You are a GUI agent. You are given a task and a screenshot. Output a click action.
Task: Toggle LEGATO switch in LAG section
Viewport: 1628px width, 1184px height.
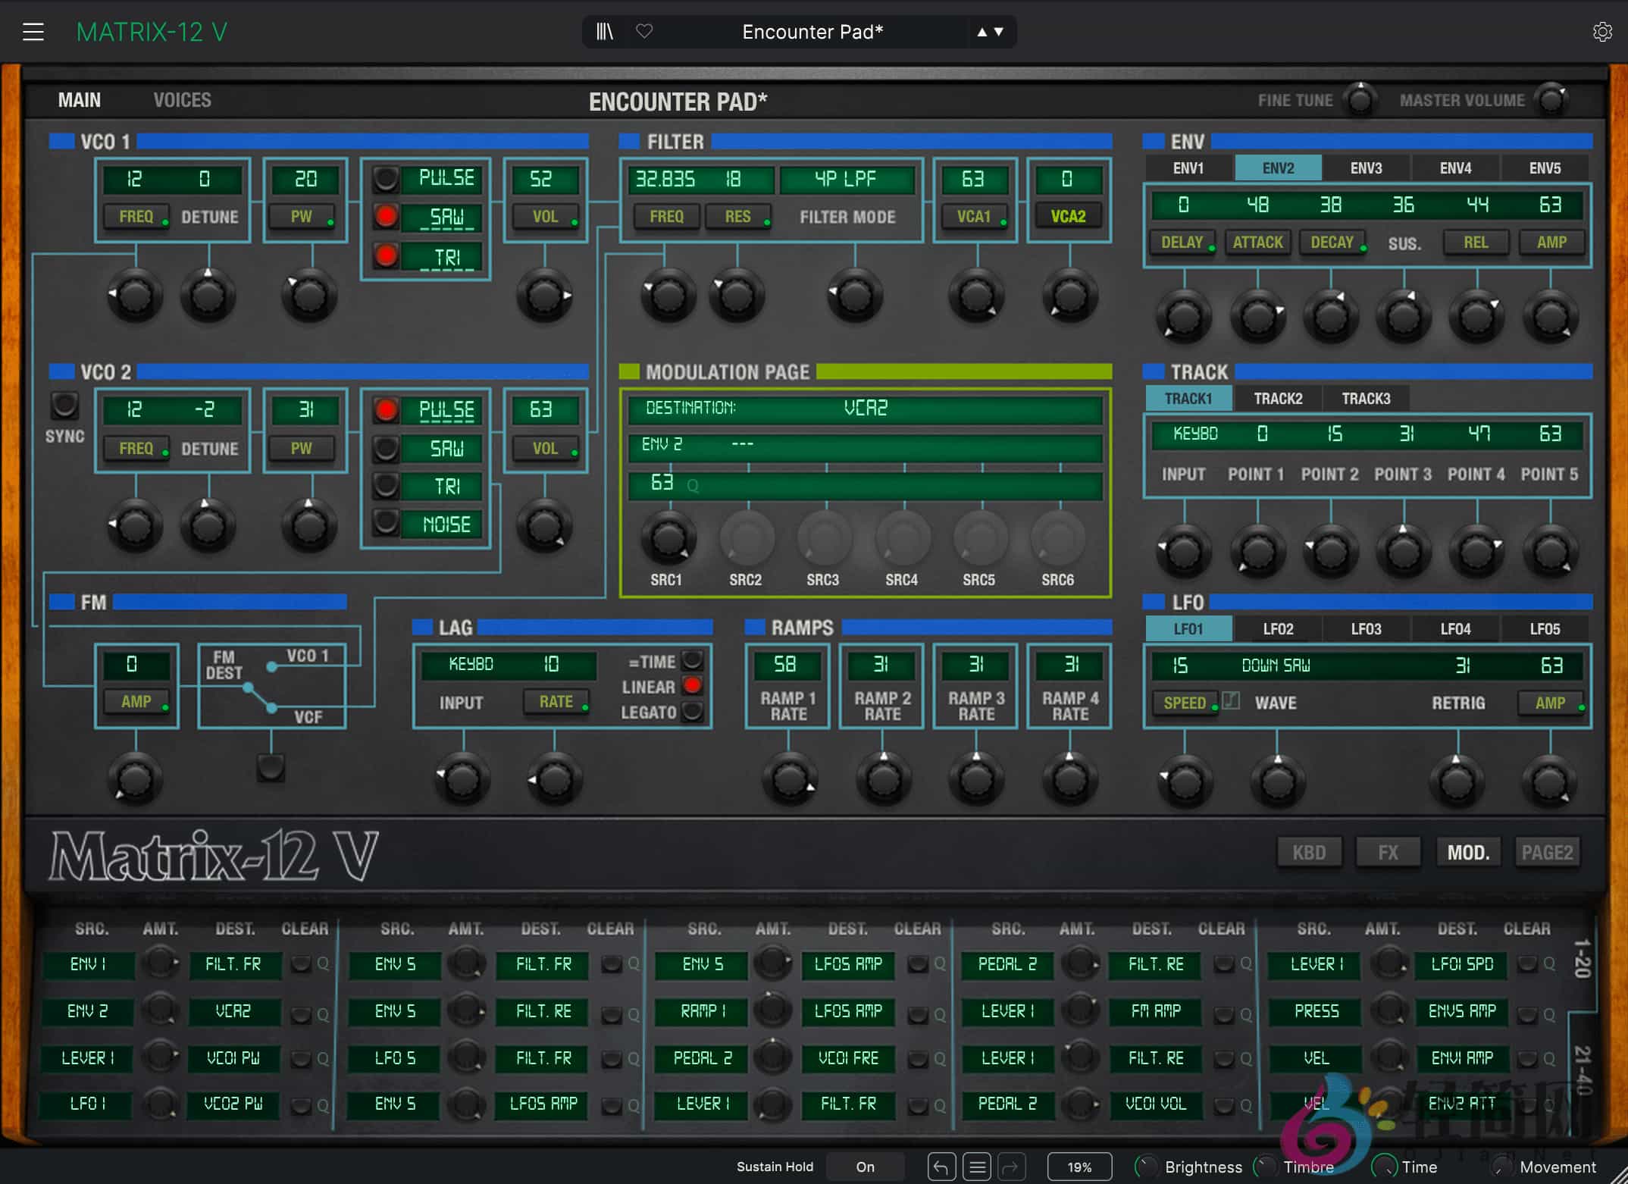[x=691, y=712]
